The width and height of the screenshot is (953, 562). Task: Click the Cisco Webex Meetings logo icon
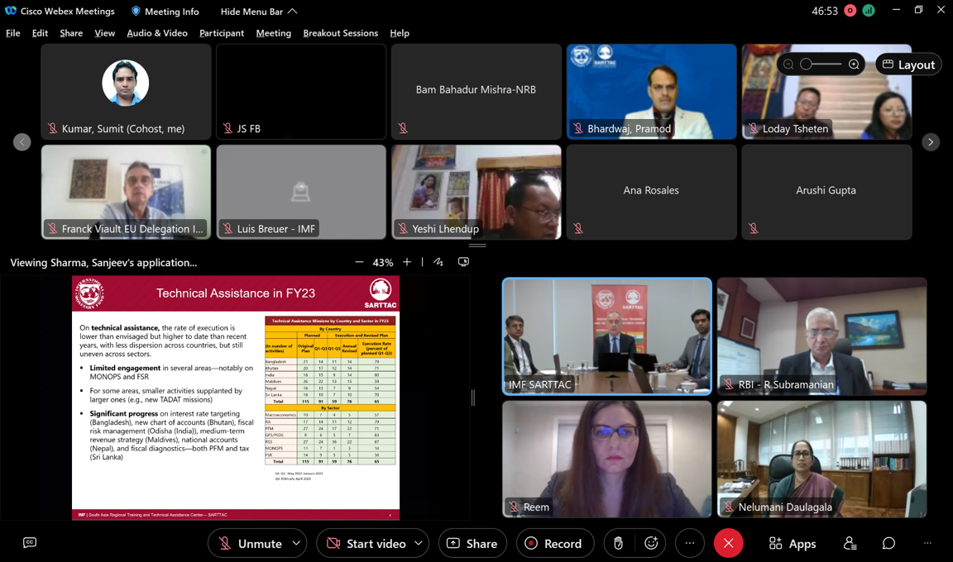pos(11,11)
